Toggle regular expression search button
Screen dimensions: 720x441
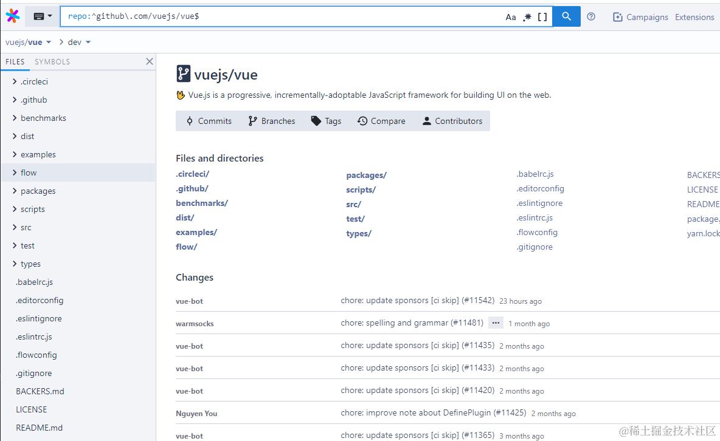click(x=527, y=17)
